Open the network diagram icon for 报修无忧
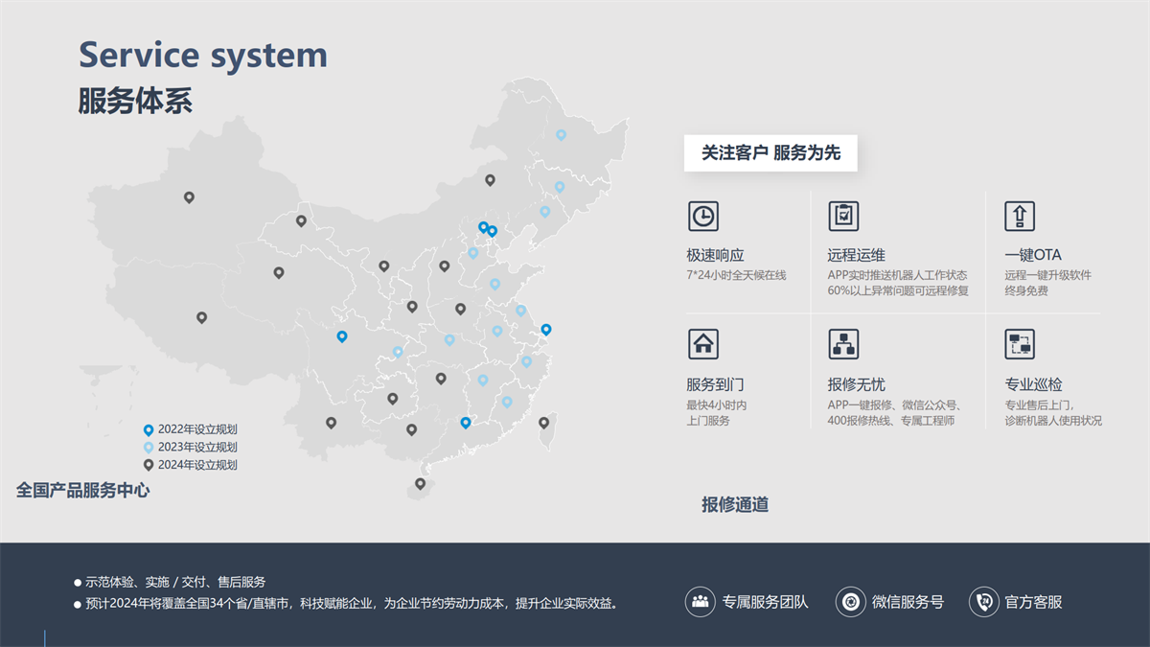The image size is (1150, 647). point(843,344)
